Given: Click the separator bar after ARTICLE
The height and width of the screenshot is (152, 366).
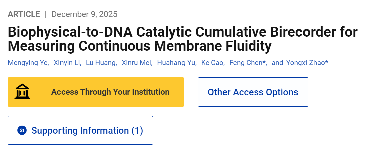Looking at the screenshot, I should pyautogui.click(x=46, y=14).
